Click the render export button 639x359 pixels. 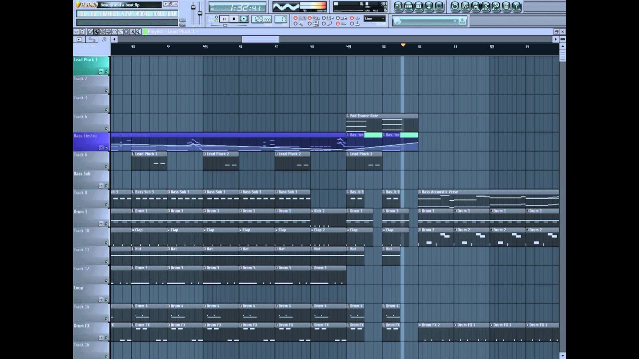pyautogui.click(x=475, y=6)
